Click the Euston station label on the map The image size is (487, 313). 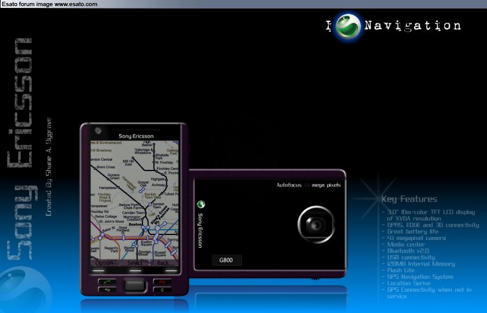(135, 224)
